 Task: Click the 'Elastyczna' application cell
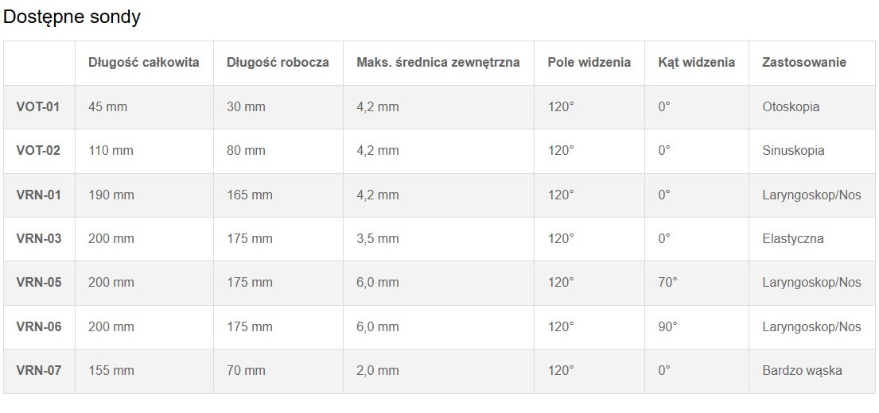click(x=792, y=238)
